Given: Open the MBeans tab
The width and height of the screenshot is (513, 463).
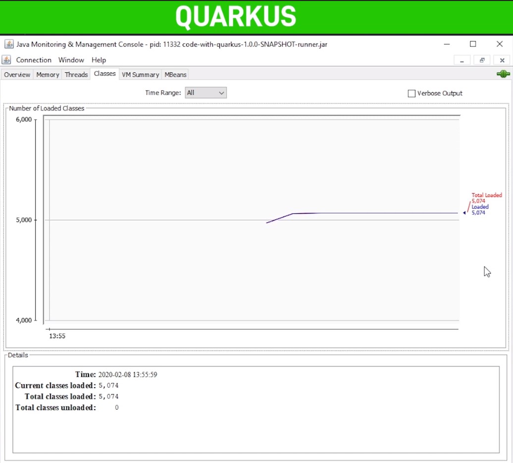Looking at the screenshot, I should point(175,75).
